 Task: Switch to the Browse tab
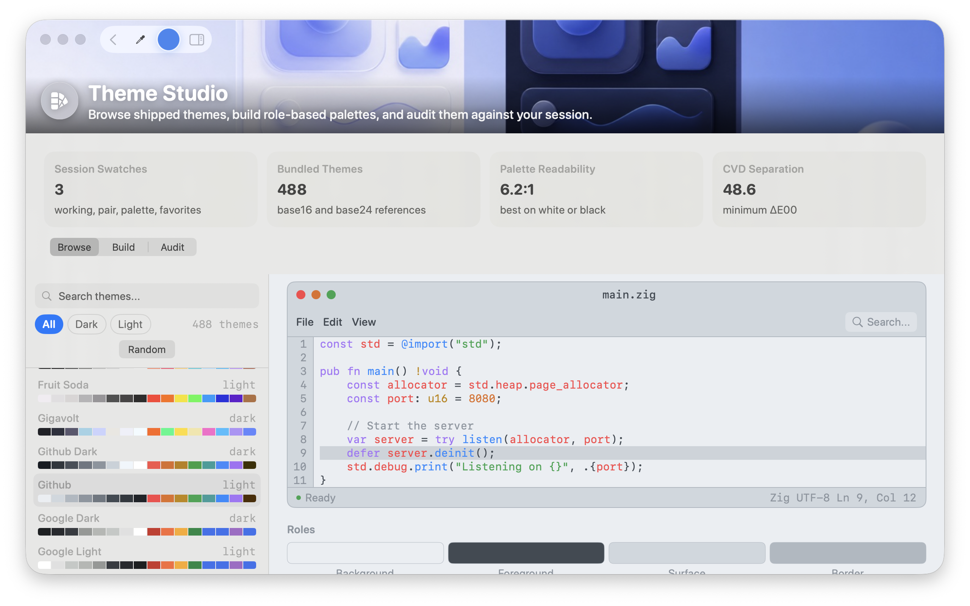tap(74, 247)
